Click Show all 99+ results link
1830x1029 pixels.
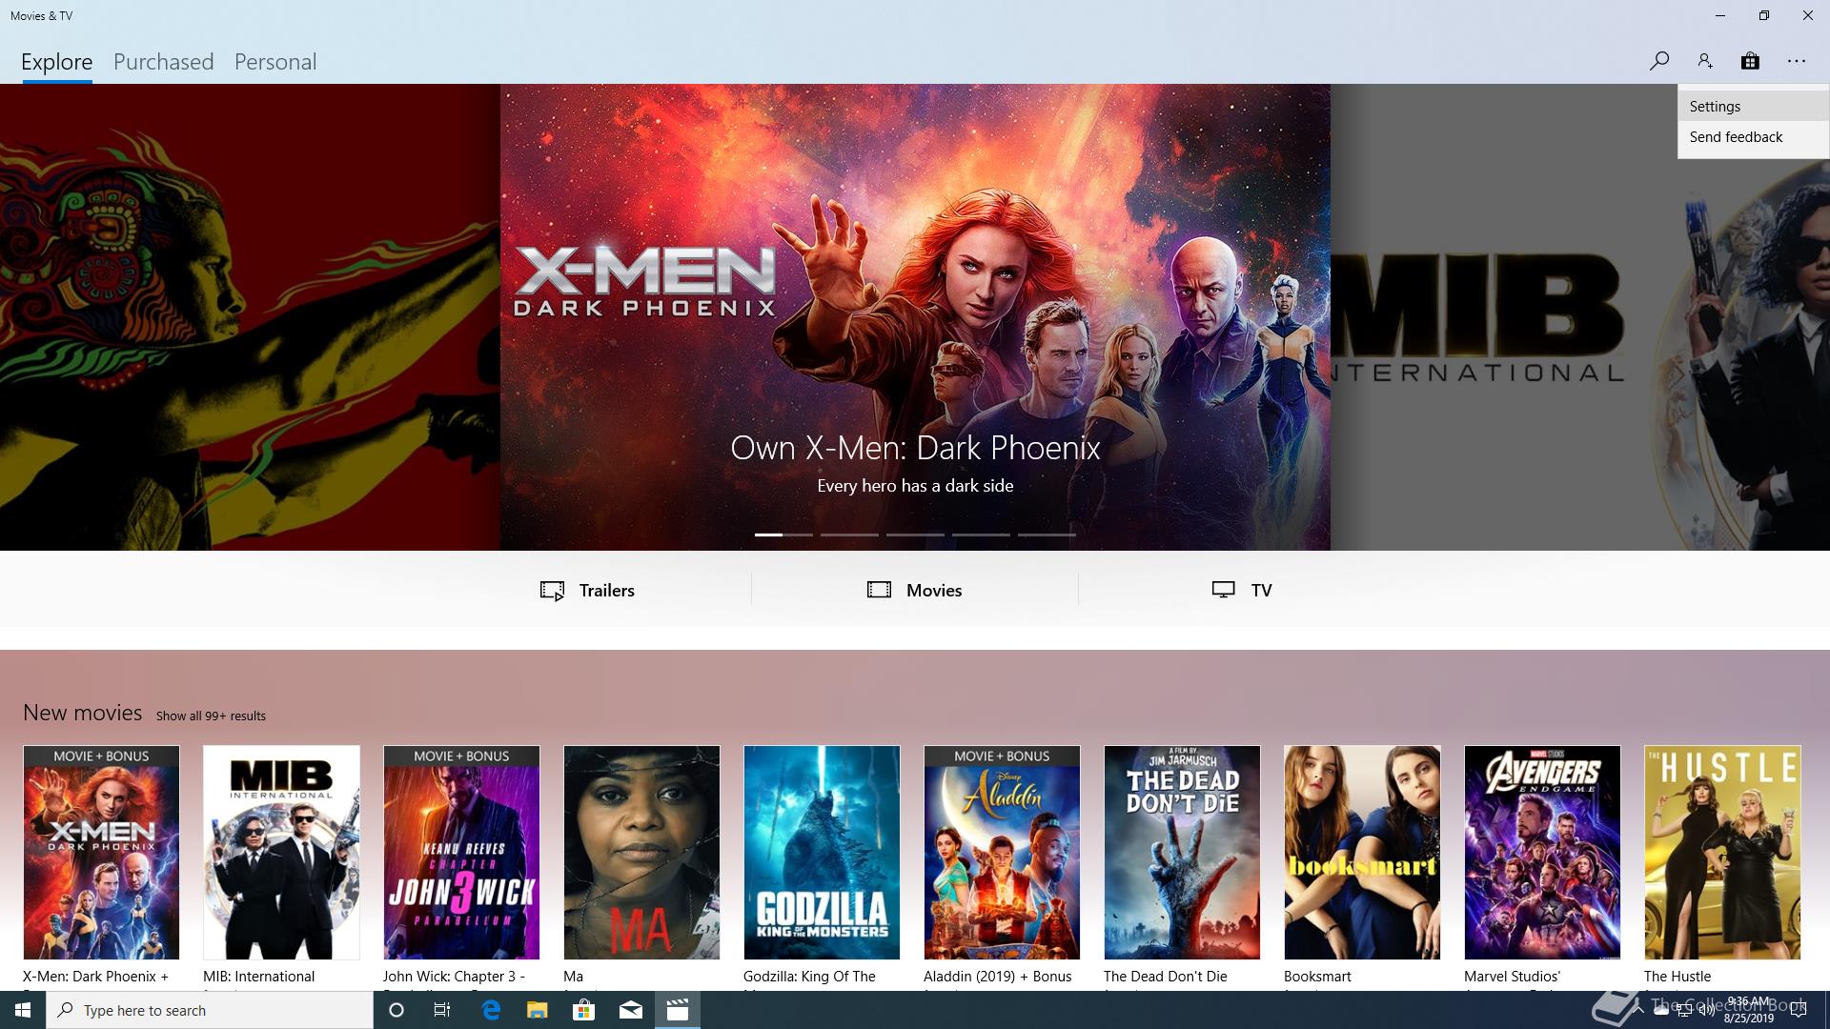coord(211,716)
